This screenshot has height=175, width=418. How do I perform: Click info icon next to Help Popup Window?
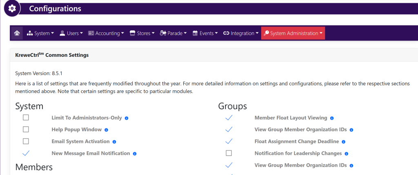tap(106, 130)
